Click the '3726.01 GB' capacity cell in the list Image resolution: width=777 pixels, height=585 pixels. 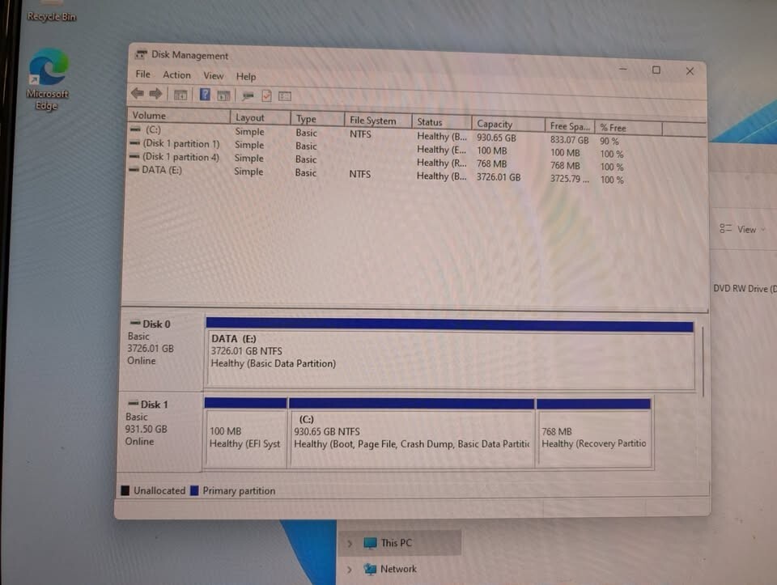coord(499,177)
